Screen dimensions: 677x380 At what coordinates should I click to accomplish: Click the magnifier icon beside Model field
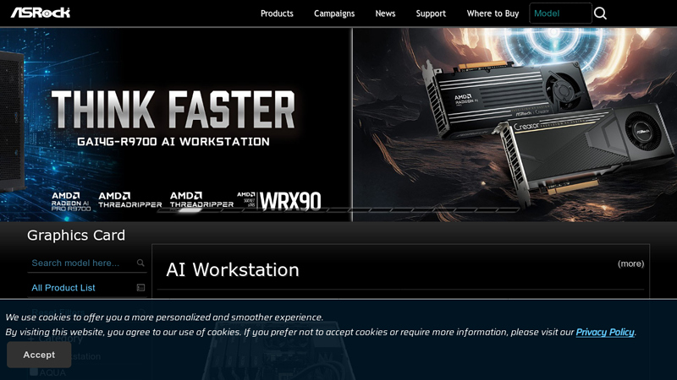pyautogui.click(x=600, y=14)
